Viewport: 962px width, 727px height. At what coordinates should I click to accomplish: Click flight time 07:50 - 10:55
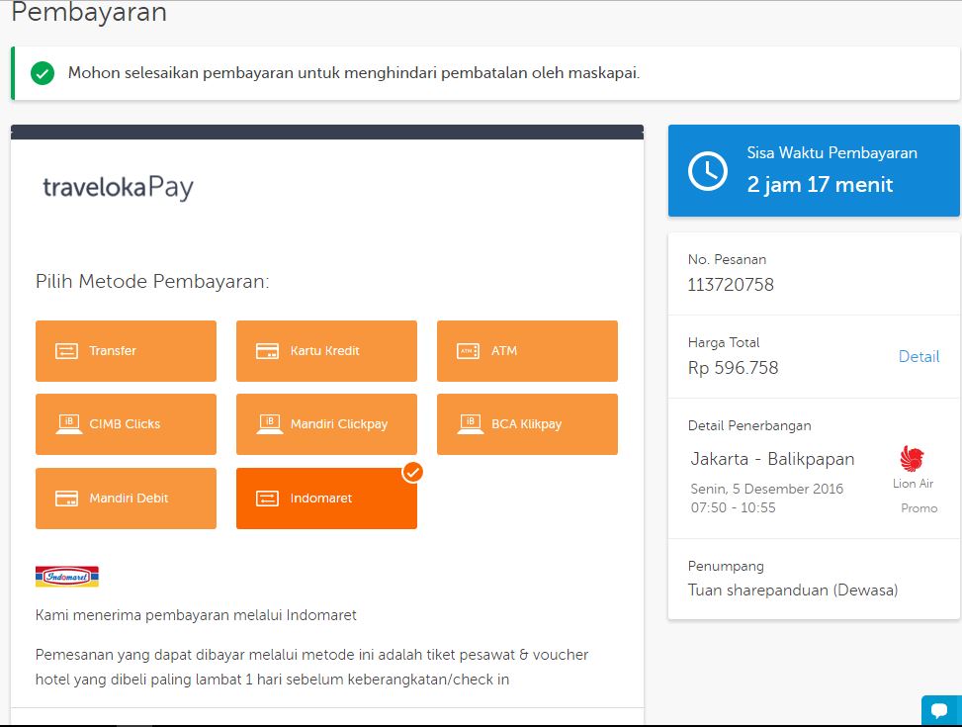coord(734,507)
